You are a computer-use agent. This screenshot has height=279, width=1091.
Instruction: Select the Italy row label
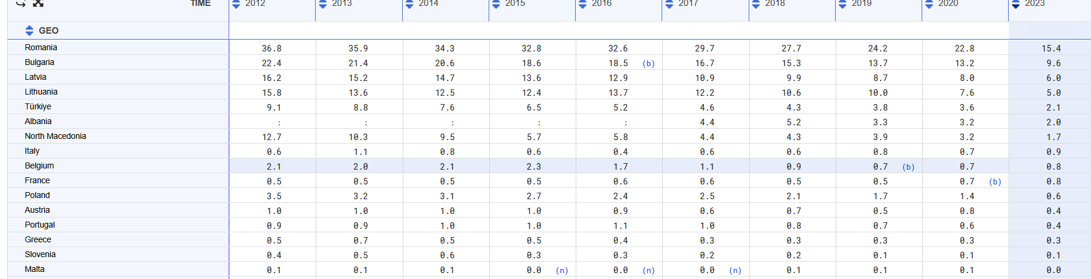coord(32,151)
